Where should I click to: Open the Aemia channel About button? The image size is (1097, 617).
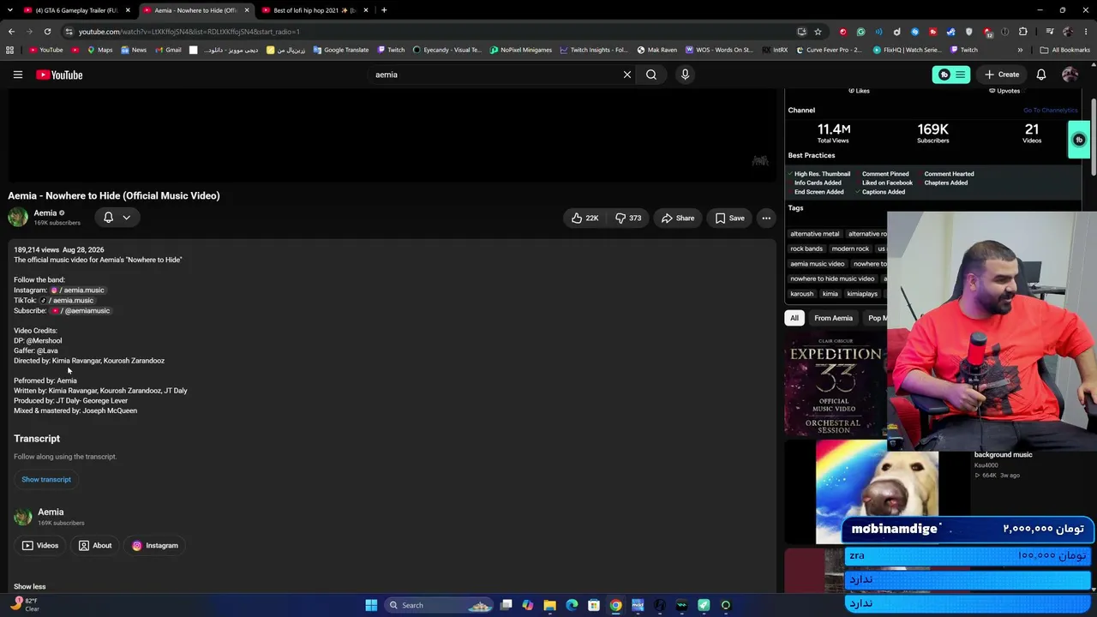coord(95,545)
